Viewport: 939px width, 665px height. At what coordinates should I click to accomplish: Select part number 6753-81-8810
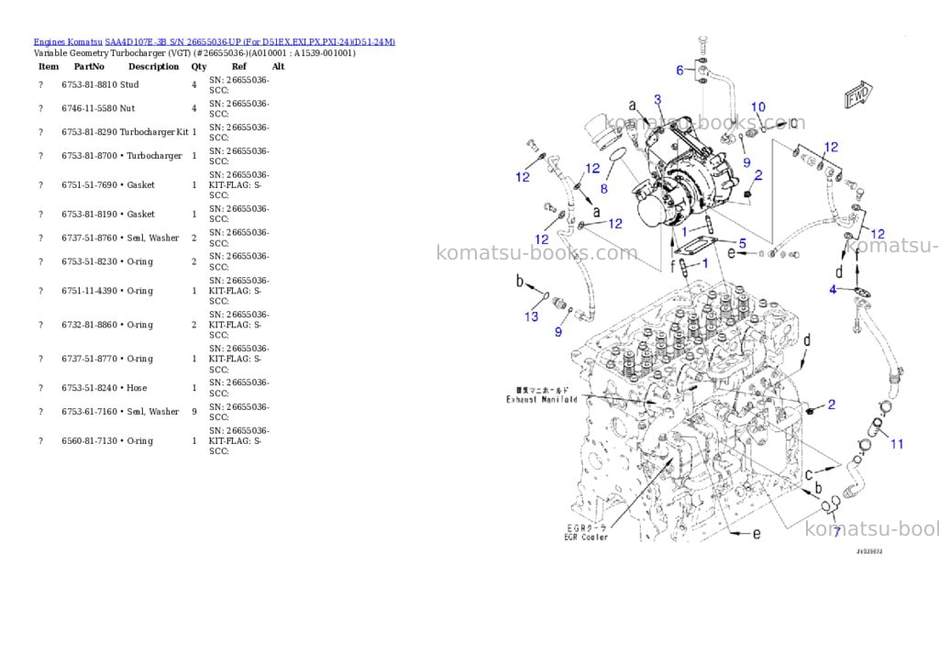coord(89,85)
